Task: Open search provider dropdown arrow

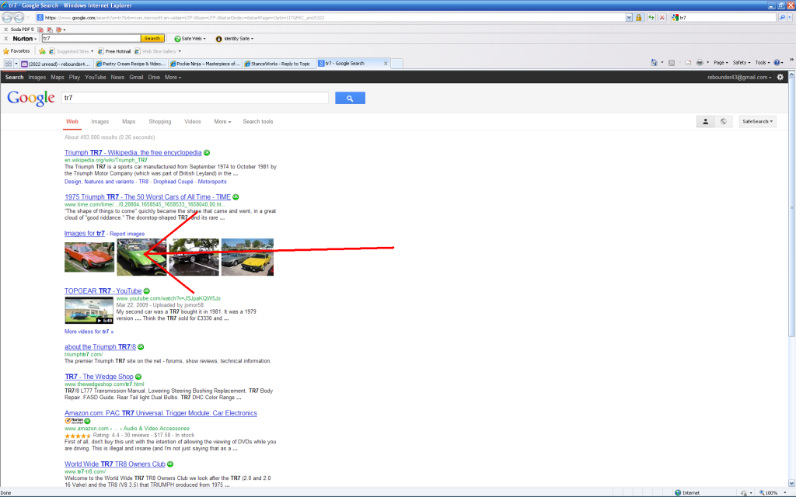Action: (790, 17)
